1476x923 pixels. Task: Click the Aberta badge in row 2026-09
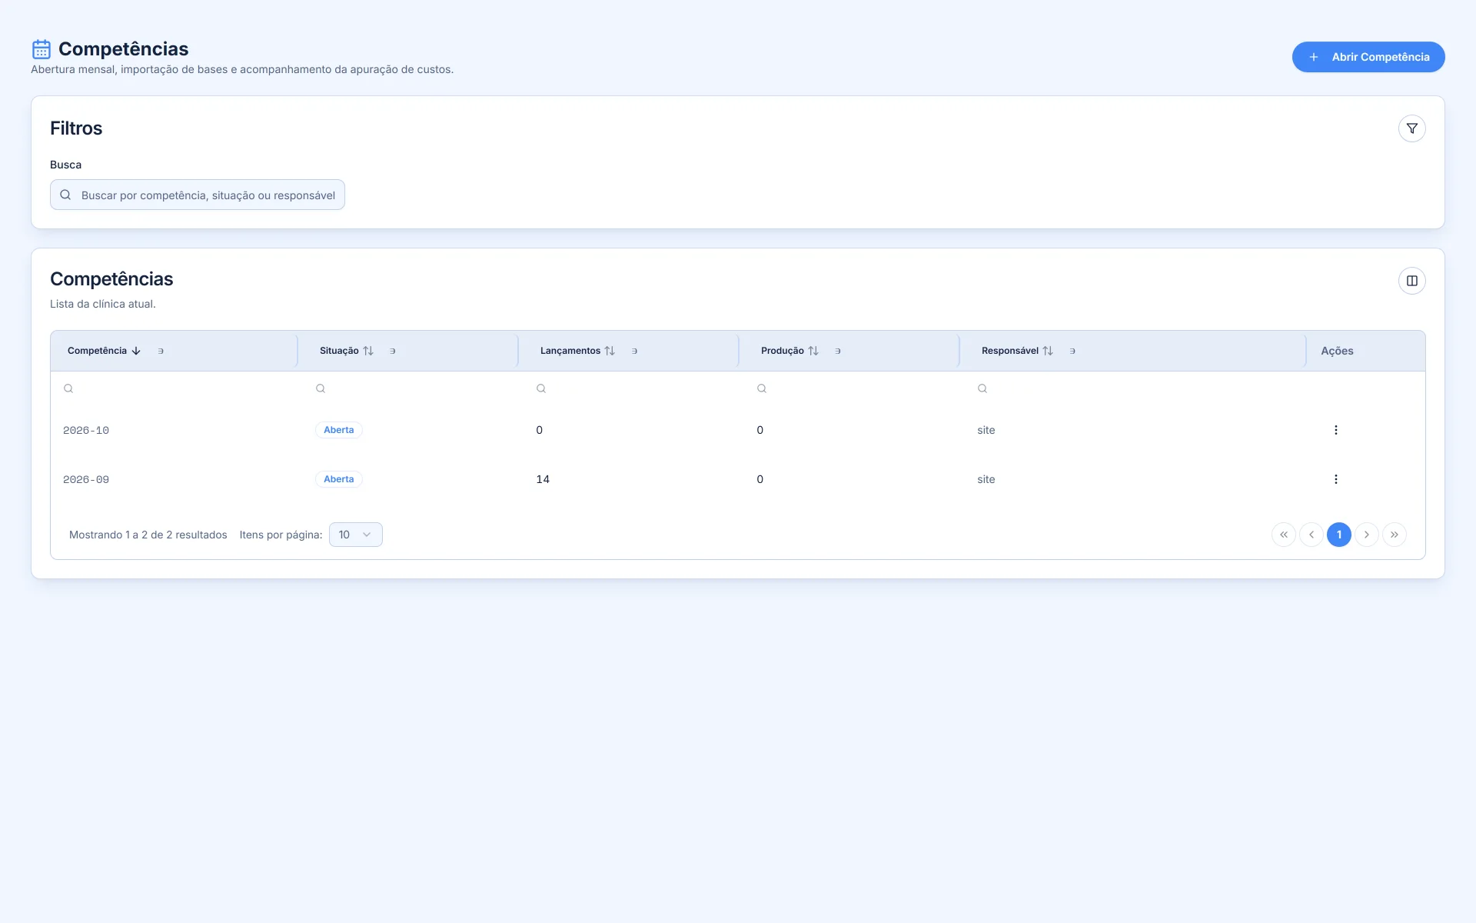(338, 479)
